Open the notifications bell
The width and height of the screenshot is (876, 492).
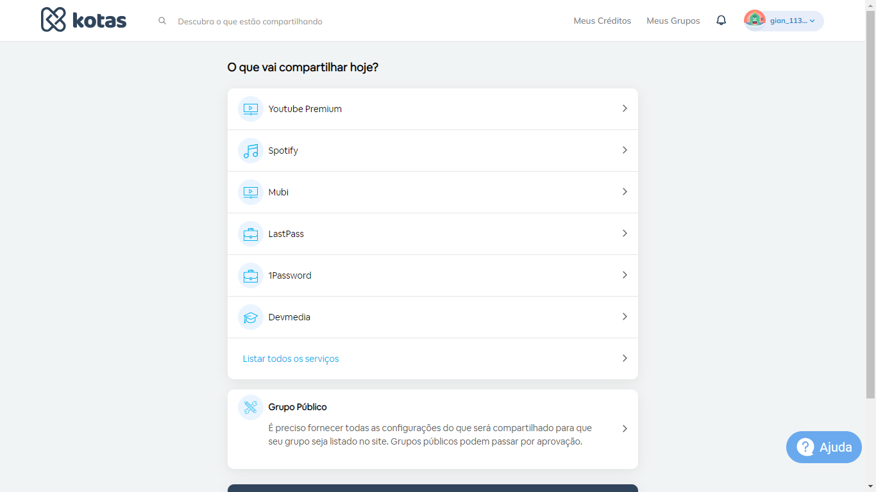coord(721,20)
